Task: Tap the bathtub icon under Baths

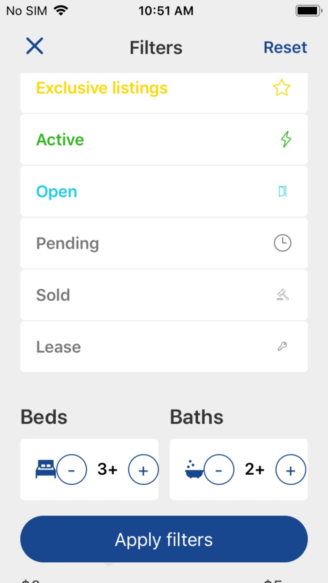Action: [194, 469]
